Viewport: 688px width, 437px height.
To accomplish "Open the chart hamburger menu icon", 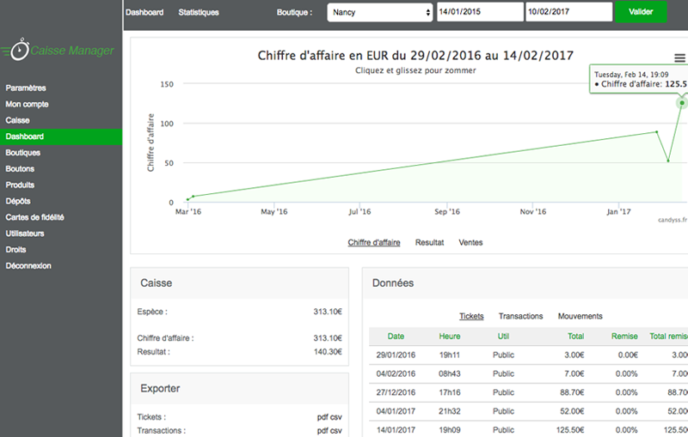I will (680, 58).
